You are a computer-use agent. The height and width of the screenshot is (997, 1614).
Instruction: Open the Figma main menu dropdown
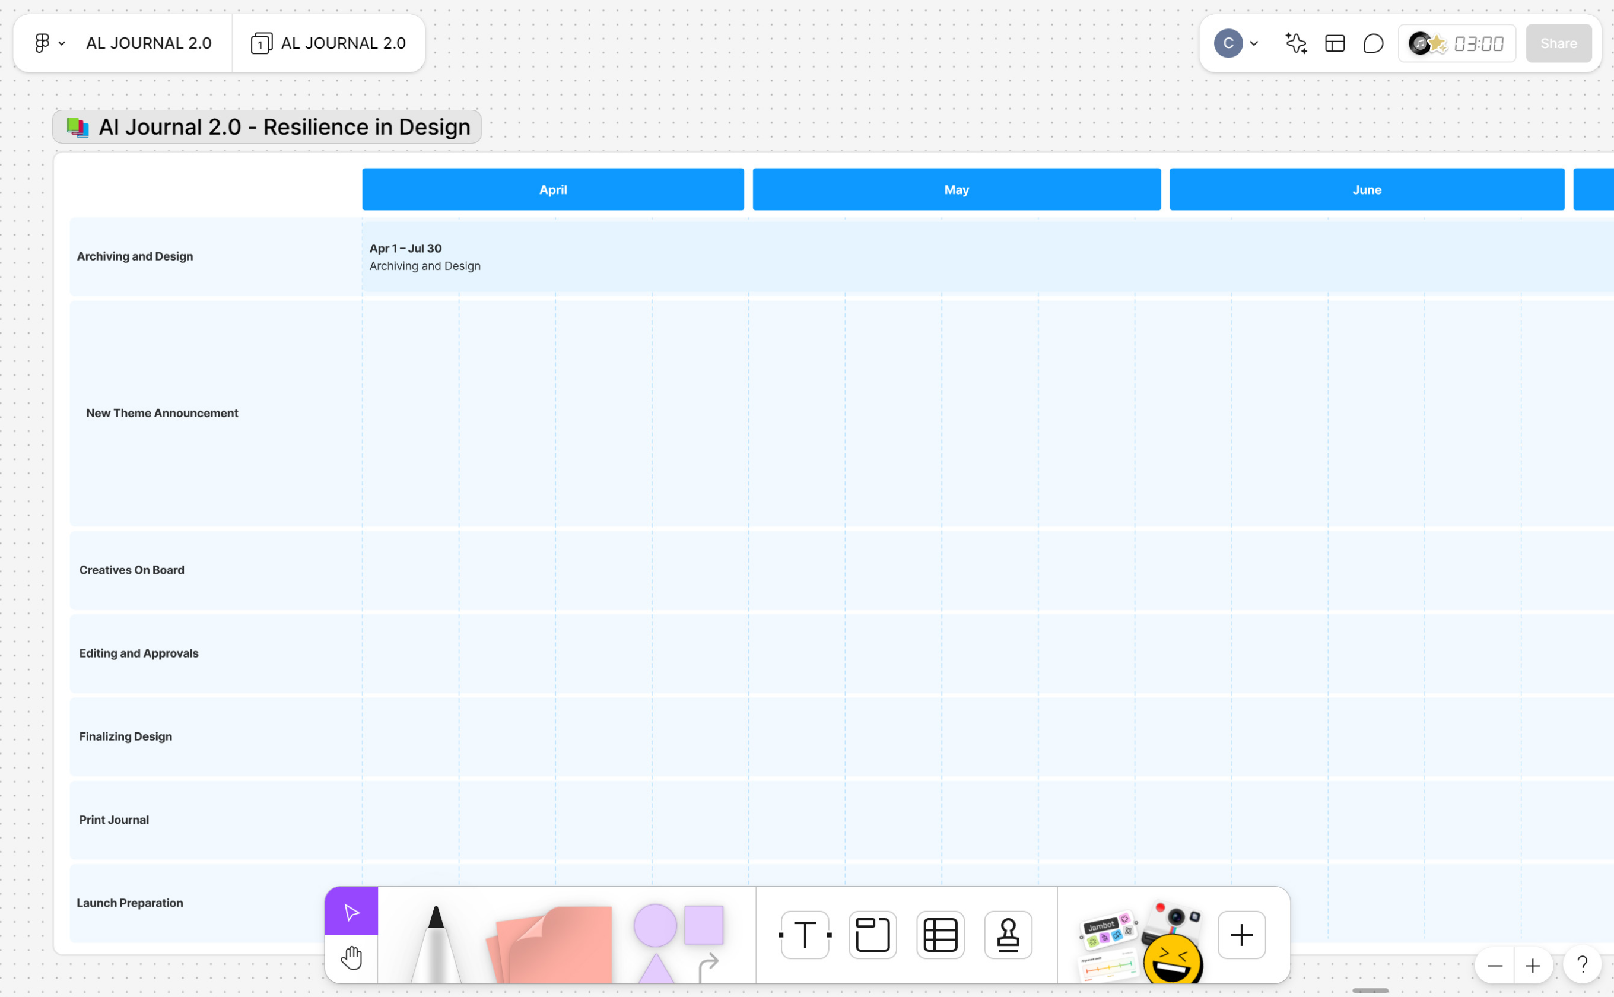[x=49, y=43]
